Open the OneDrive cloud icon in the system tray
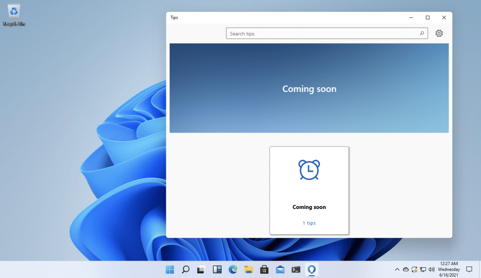 [406, 269]
